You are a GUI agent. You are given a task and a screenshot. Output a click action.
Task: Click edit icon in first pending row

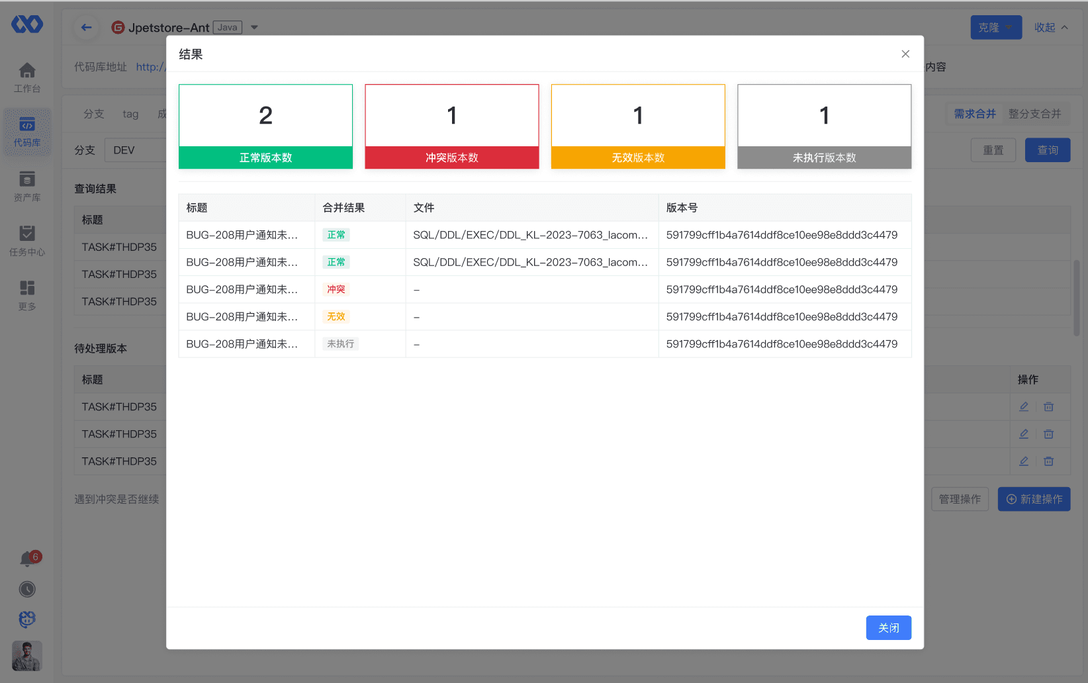point(1024,407)
